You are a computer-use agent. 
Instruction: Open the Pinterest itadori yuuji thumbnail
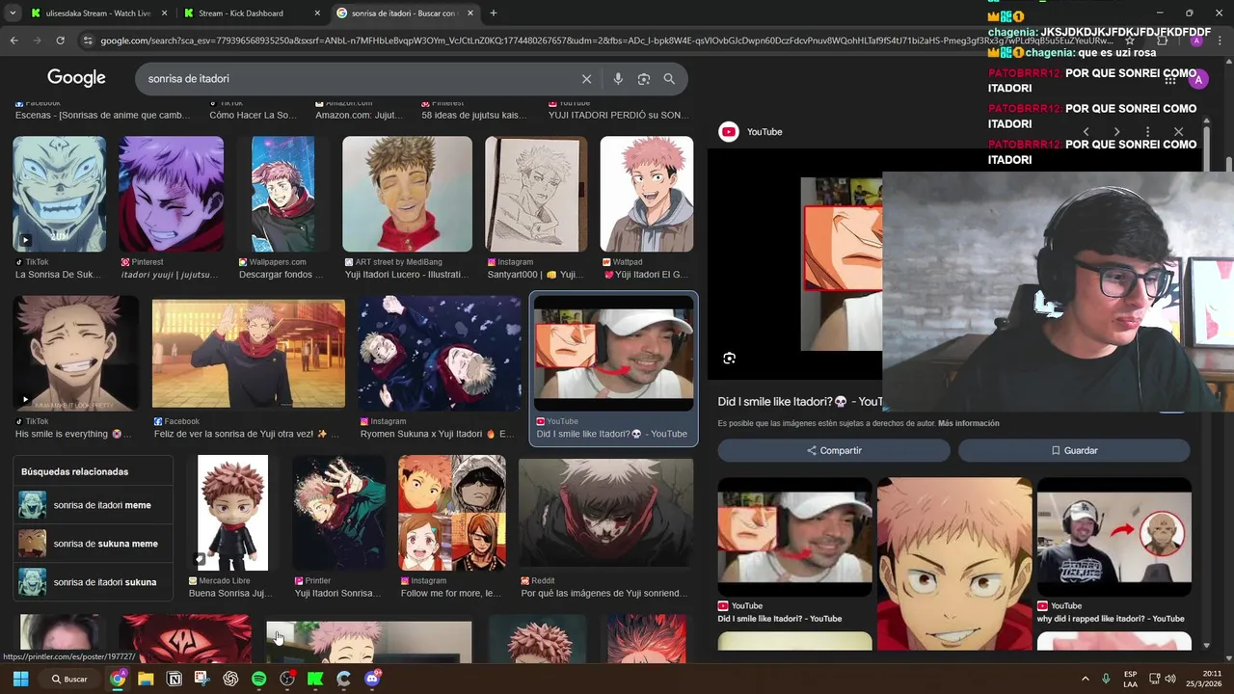(x=171, y=194)
